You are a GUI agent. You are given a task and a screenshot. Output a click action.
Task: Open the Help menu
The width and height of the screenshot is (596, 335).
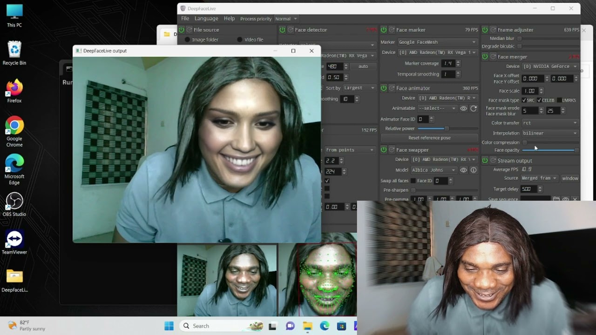coord(229,19)
